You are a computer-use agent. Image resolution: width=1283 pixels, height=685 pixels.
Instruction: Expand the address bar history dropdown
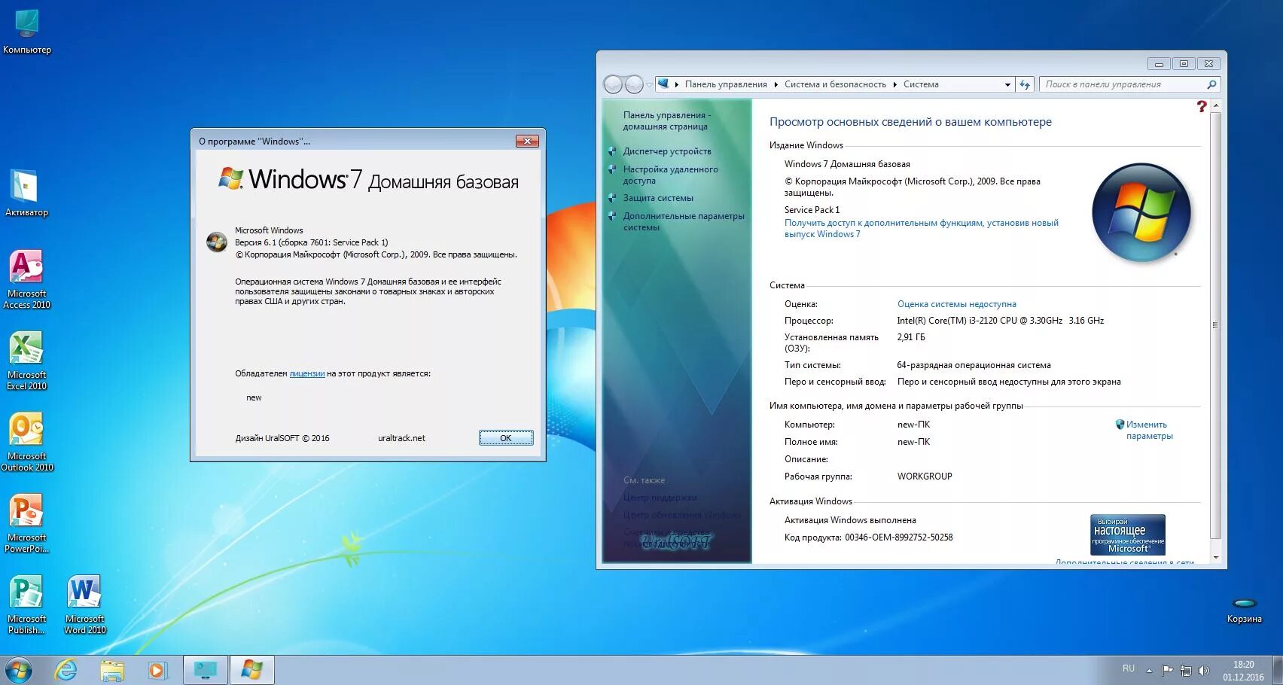[x=1007, y=84]
